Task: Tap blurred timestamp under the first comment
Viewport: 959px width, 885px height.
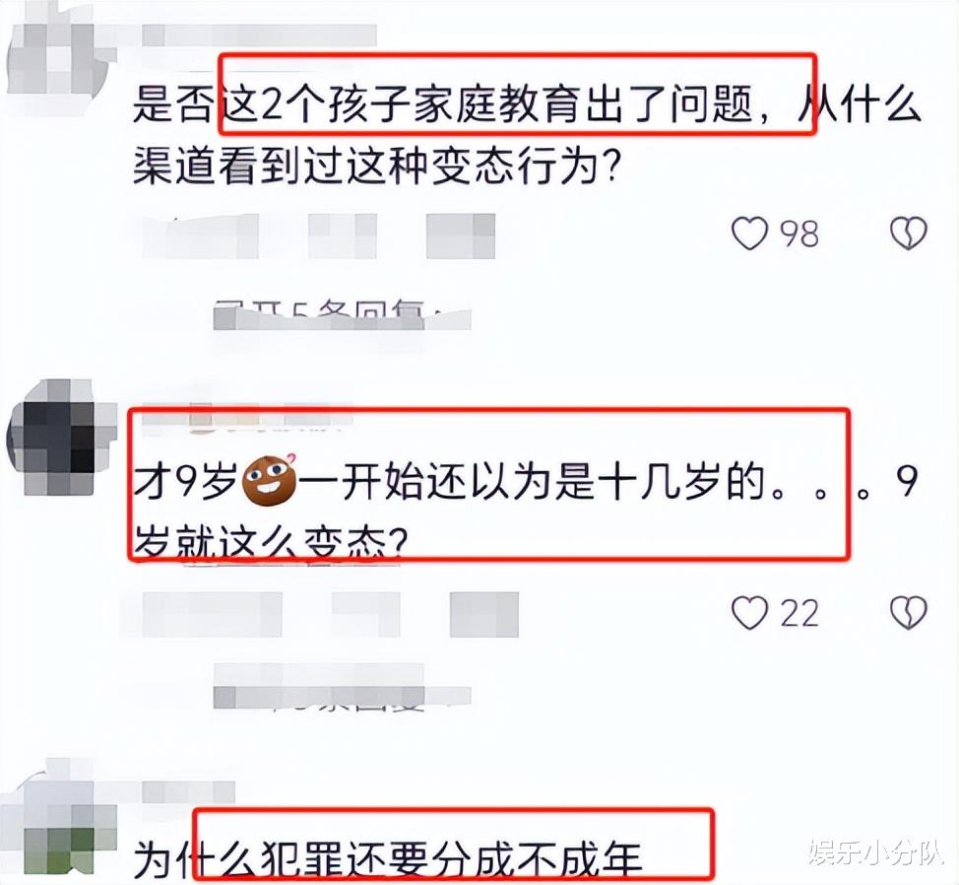Action: [x=201, y=236]
